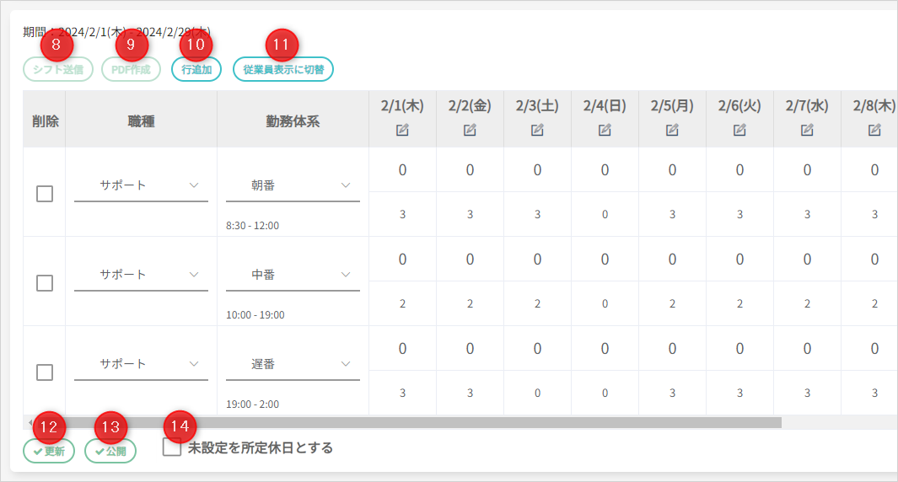Image resolution: width=898 pixels, height=482 pixels.
Task: Click the edit icon under 2/2(金)
Action: pyautogui.click(x=470, y=130)
